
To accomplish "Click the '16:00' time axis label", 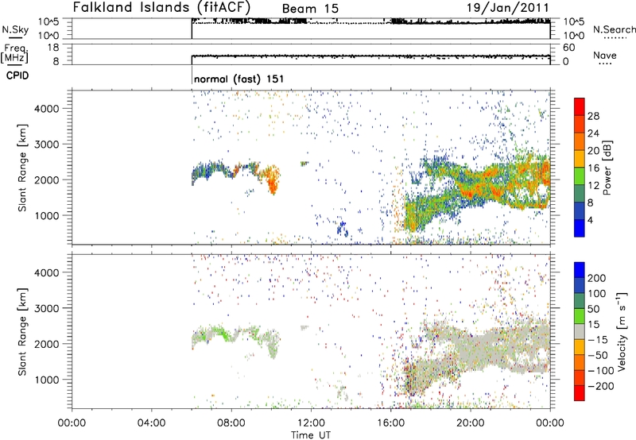I will (x=390, y=423).
